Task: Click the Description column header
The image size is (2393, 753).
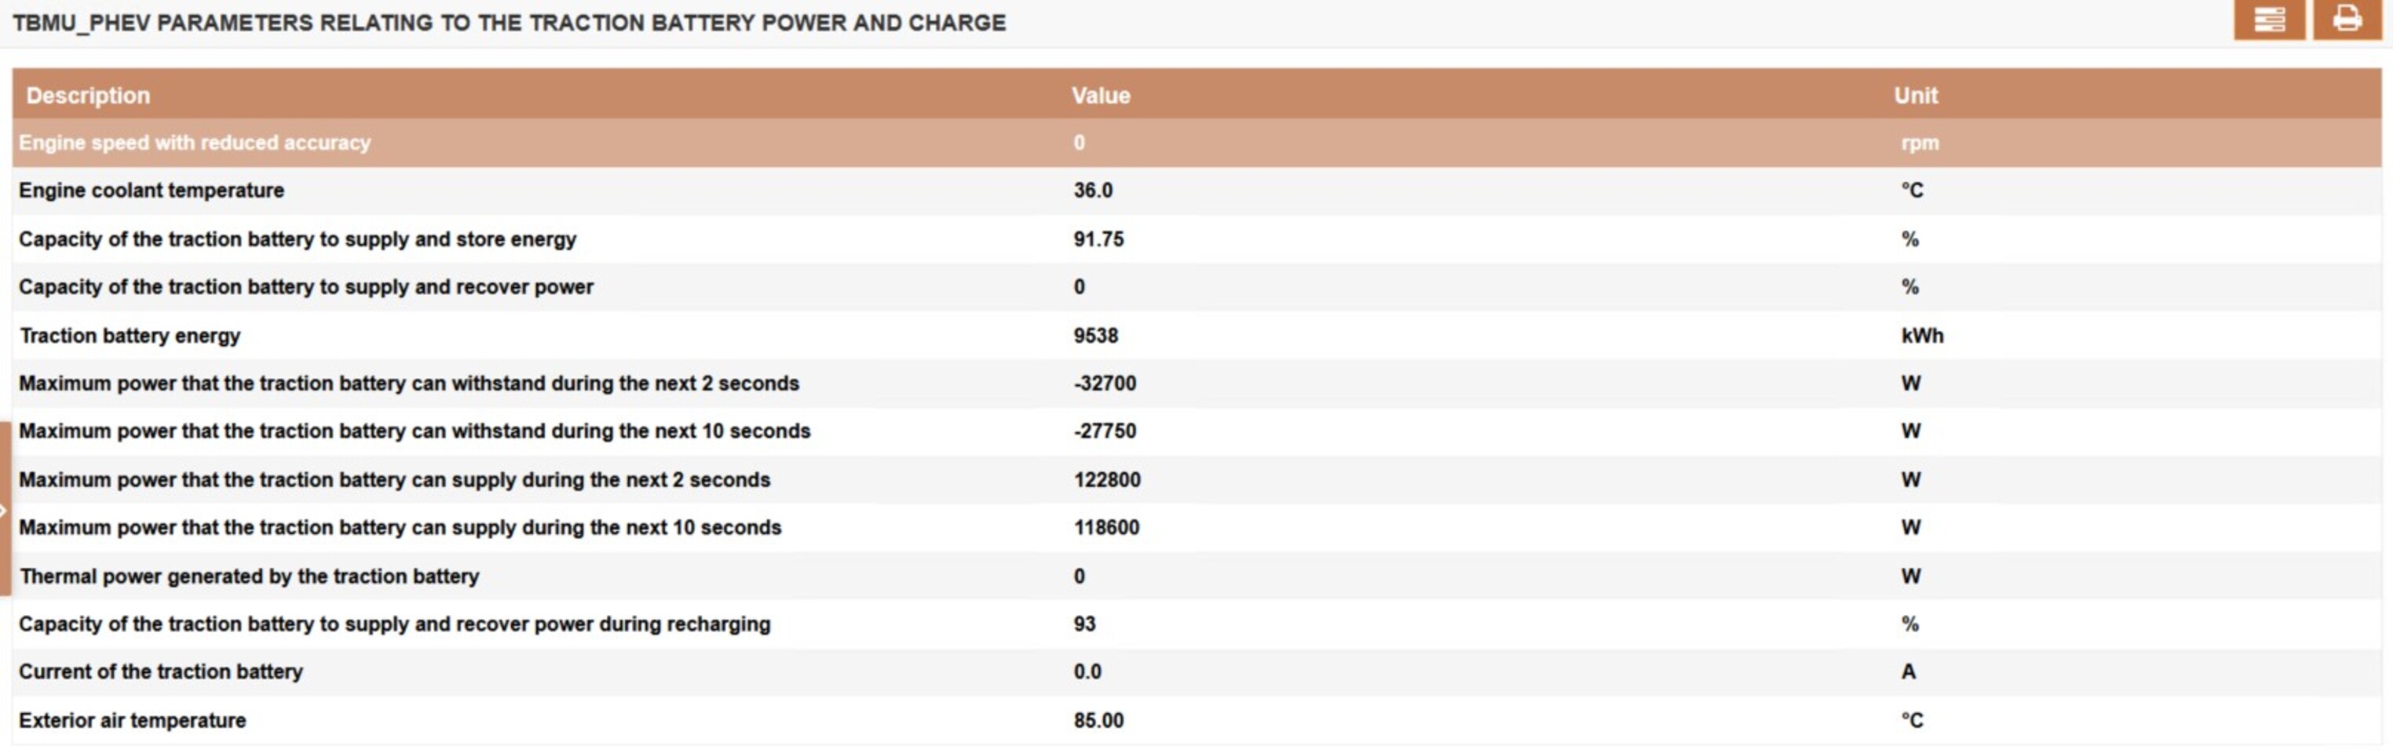Action: tap(88, 96)
